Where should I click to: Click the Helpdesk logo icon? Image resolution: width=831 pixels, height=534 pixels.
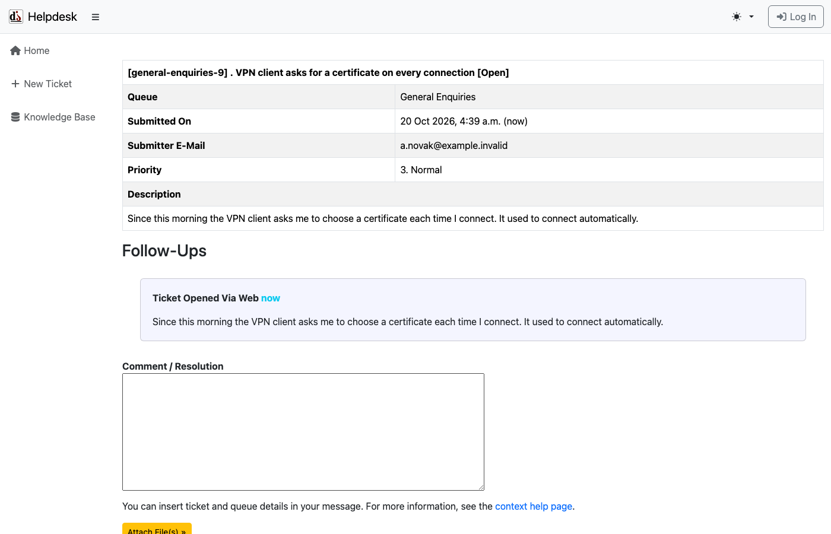click(x=16, y=17)
